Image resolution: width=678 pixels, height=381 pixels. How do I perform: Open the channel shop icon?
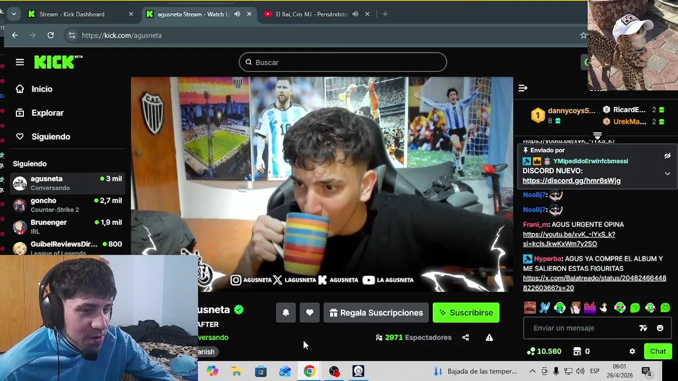tap(577, 351)
